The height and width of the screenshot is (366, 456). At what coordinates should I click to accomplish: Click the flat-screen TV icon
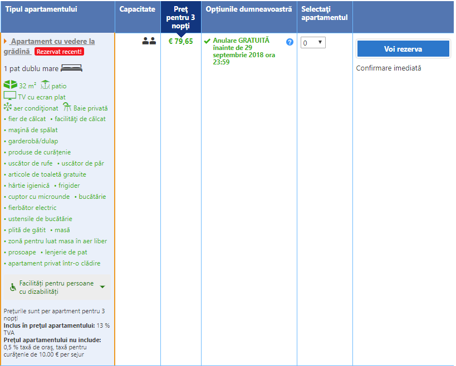click(x=10, y=96)
